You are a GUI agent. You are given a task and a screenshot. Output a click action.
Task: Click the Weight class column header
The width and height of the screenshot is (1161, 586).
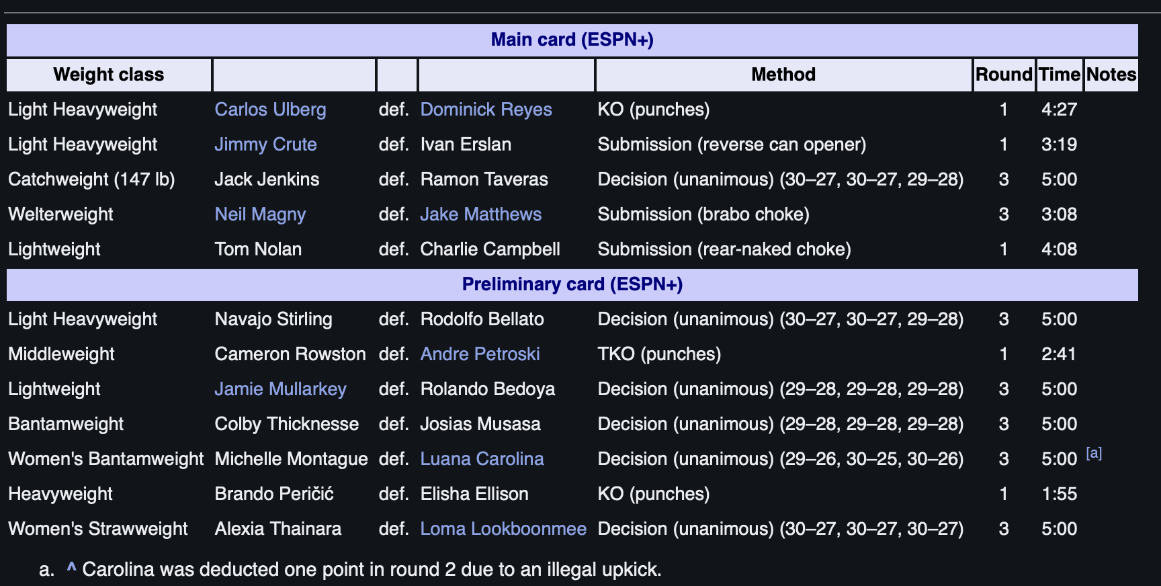click(109, 75)
